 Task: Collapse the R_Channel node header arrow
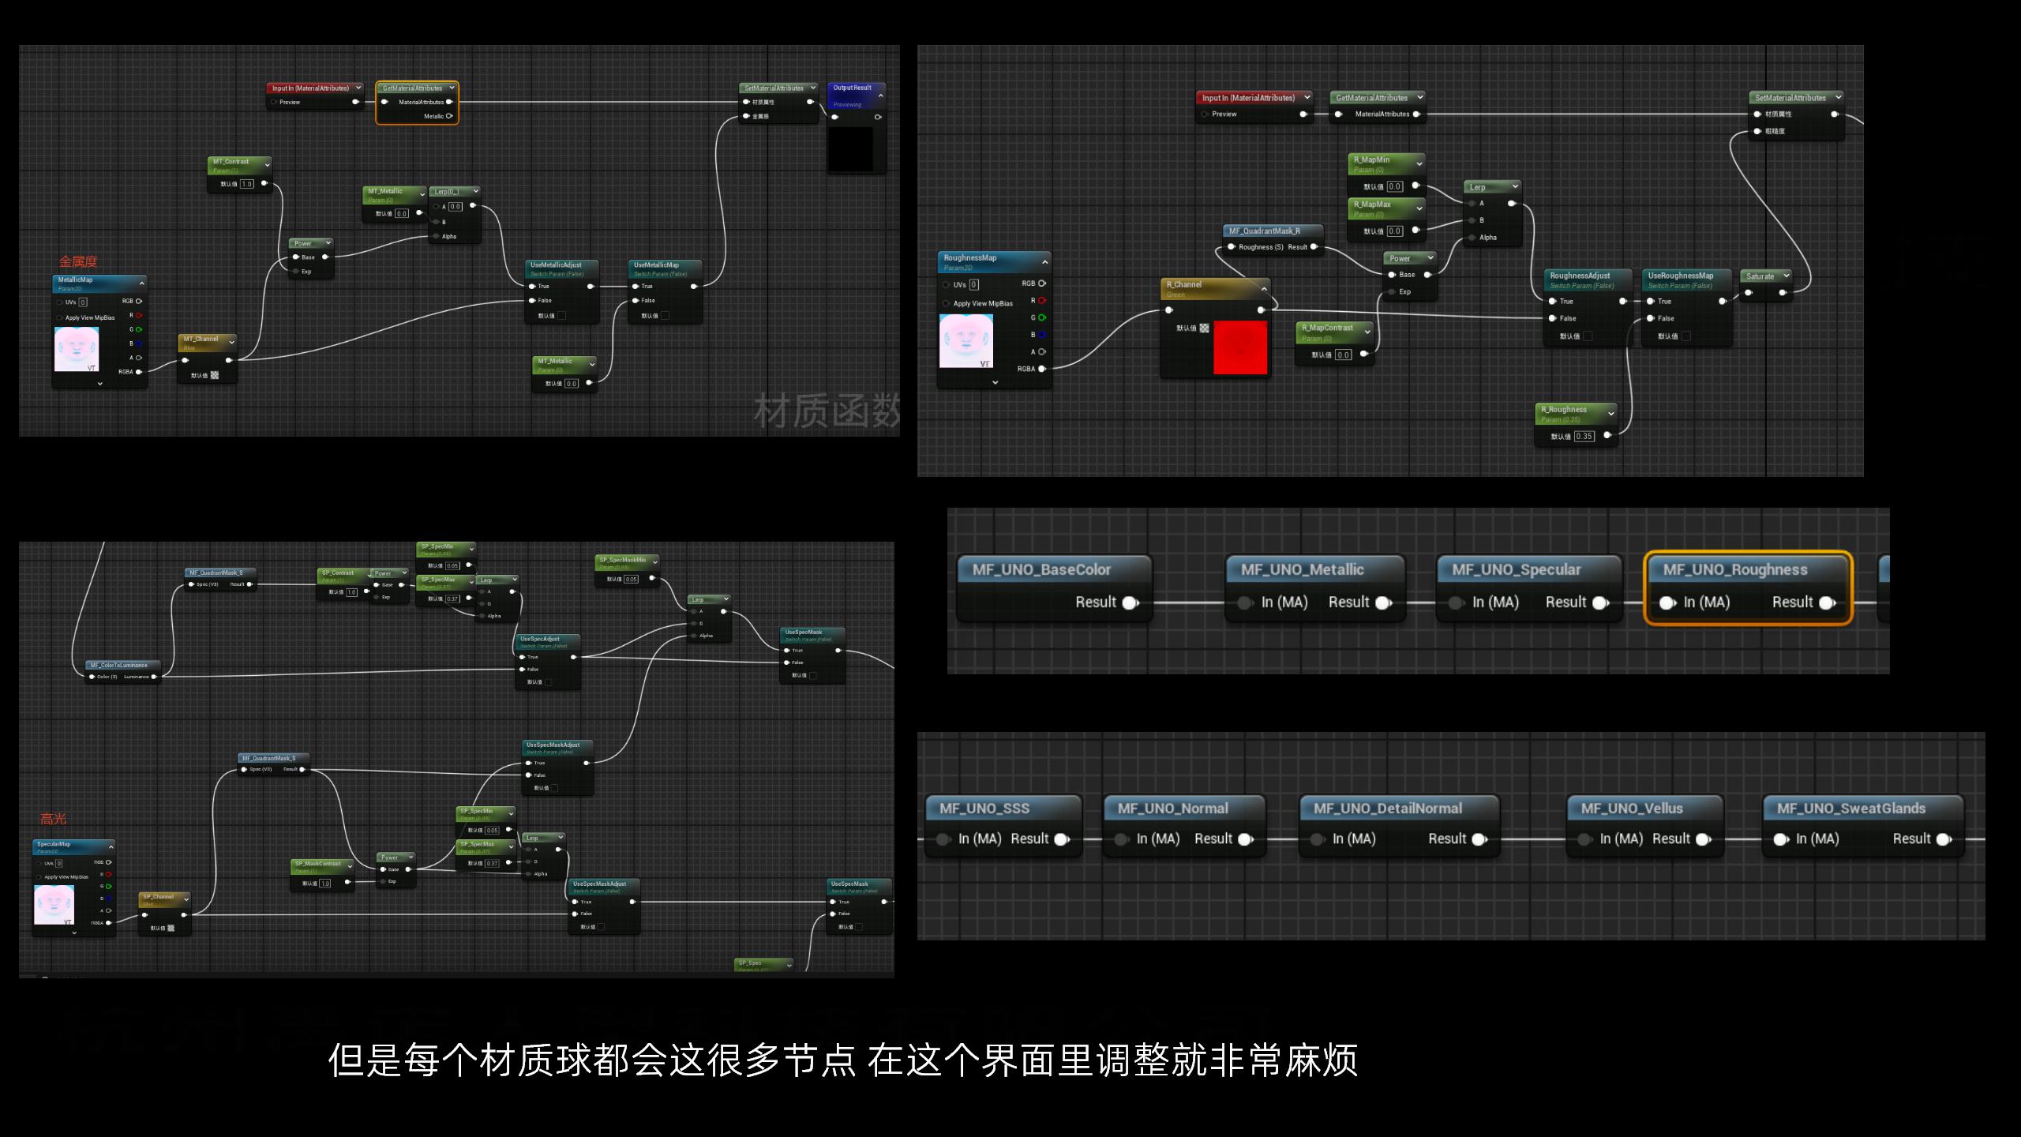click(x=1264, y=289)
